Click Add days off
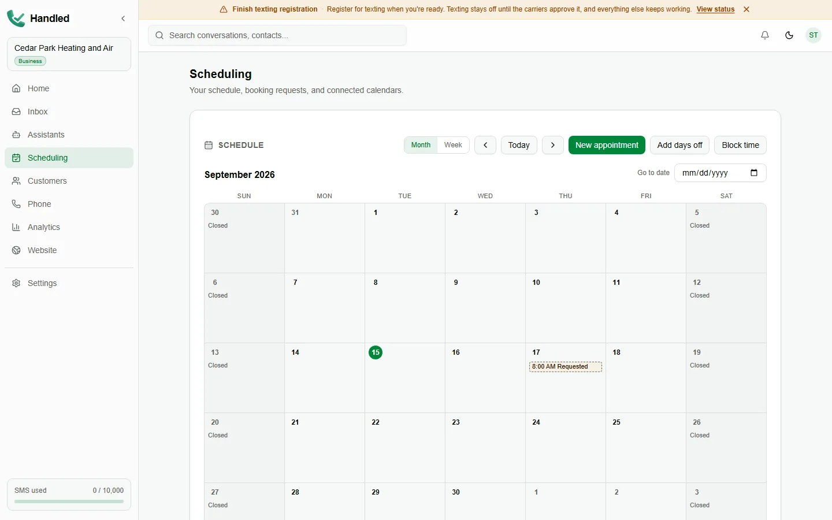This screenshot has width=832, height=520. coord(680,145)
